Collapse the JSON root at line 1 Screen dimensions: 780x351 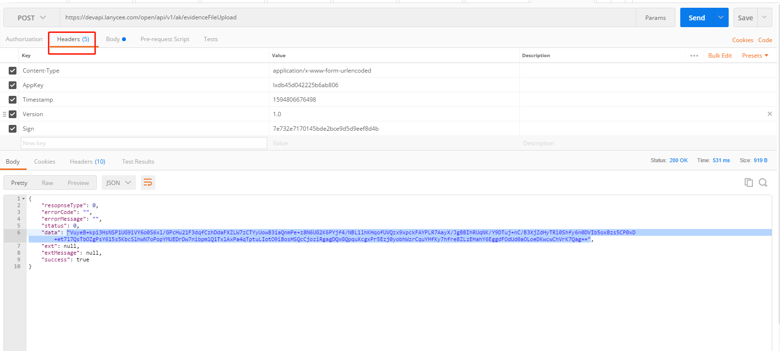pos(23,198)
